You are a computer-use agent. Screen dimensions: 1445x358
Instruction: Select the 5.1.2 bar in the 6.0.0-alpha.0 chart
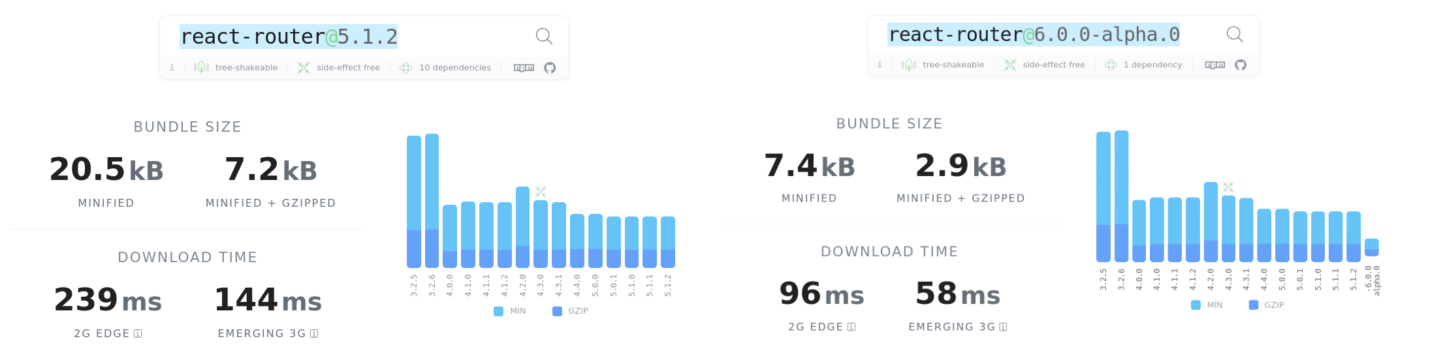click(x=1354, y=237)
